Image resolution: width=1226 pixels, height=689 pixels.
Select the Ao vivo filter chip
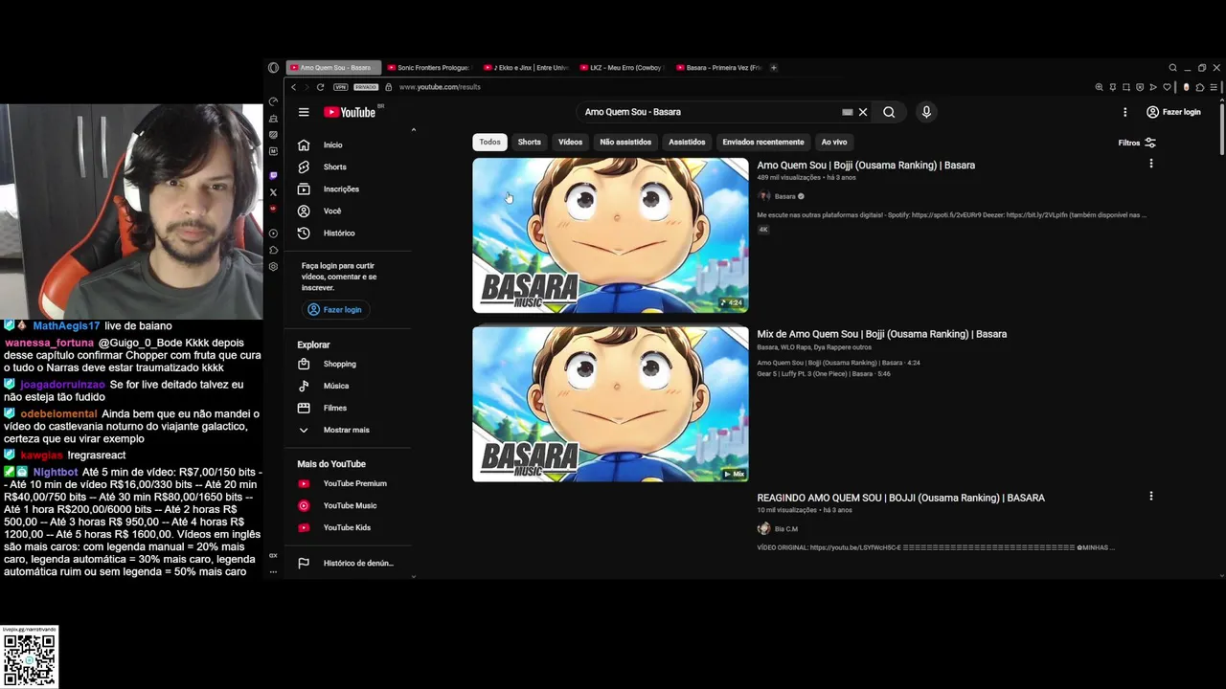click(834, 142)
